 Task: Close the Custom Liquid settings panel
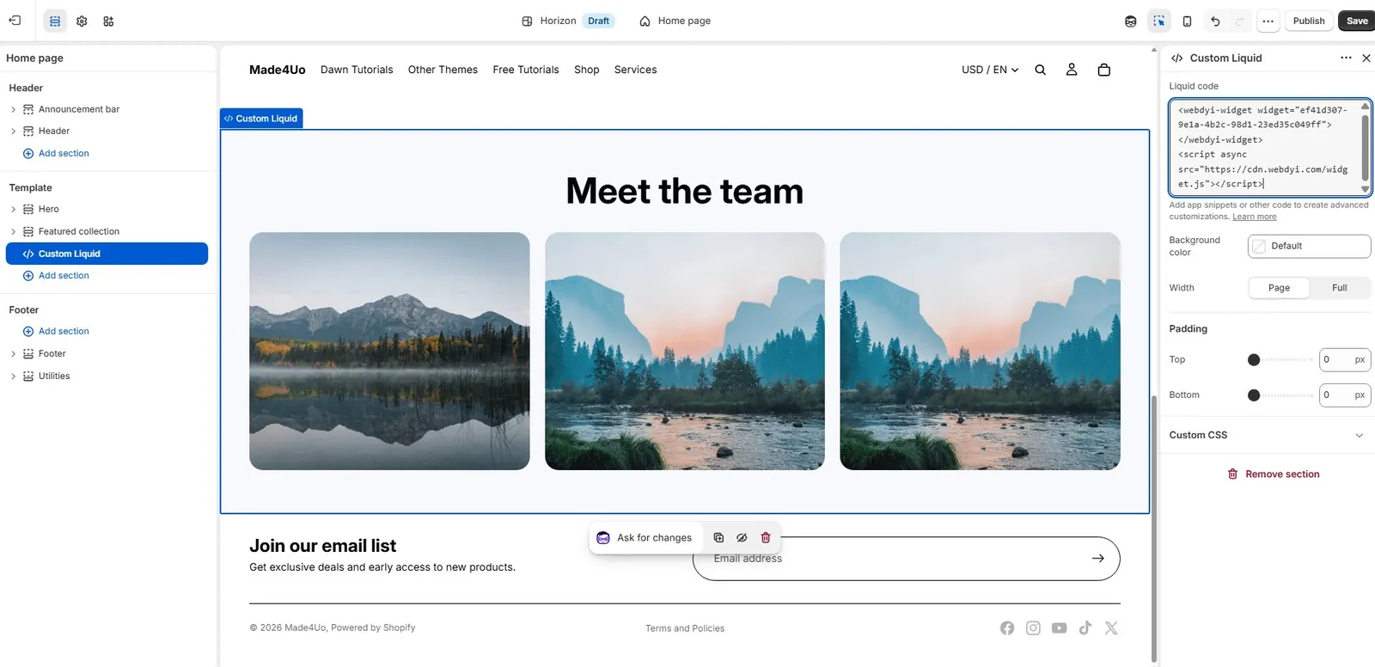pos(1366,58)
